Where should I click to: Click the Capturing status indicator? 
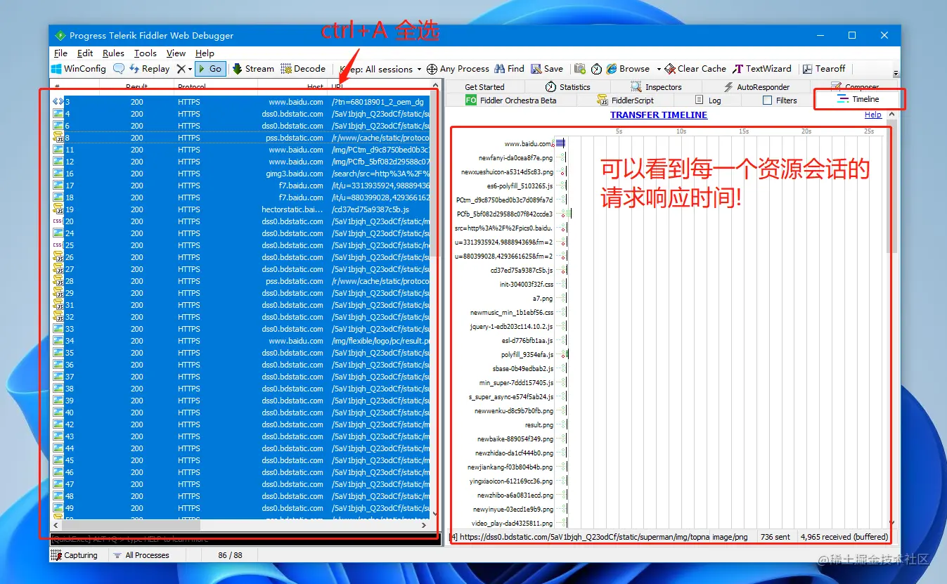point(75,555)
